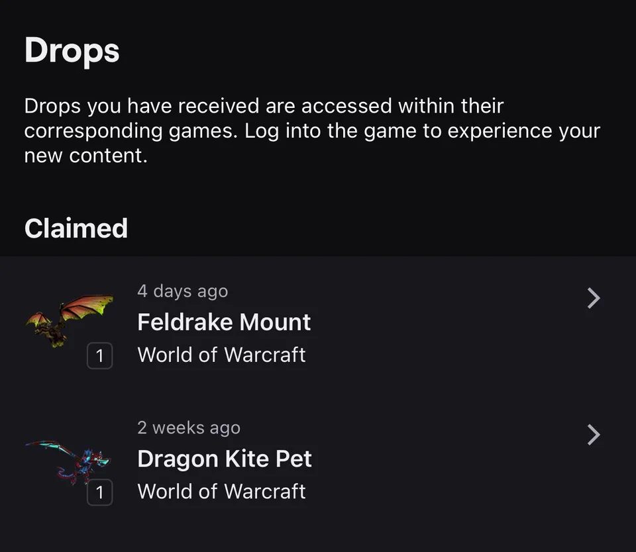Open Dragon Kite Pet details via chevron
This screenshot has width=636, height=552.
tap(594, 435)
